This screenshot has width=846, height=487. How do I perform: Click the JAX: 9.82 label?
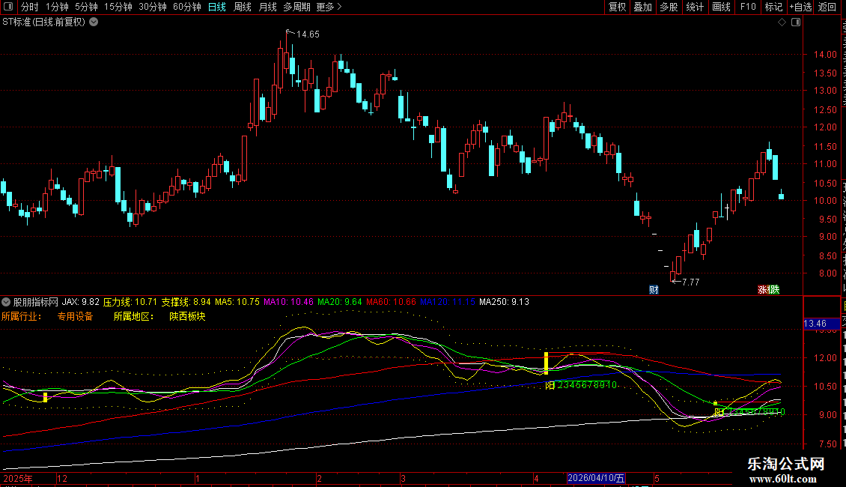pyautogui.click(x=80, y=302)
